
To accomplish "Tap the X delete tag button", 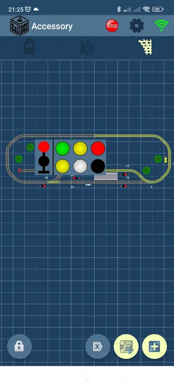I will [98, 347].
